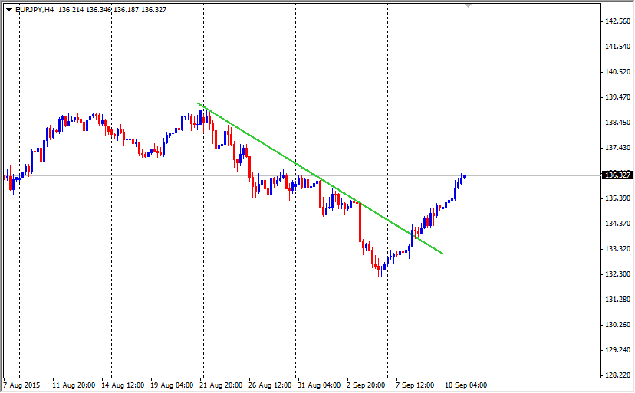This screenshot has width=635, height=393.
Task: Click price scale value 141.540
Action: pos(617,47)
